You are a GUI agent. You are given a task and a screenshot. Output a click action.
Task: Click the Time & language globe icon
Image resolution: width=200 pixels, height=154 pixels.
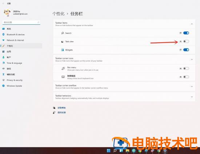3,63
